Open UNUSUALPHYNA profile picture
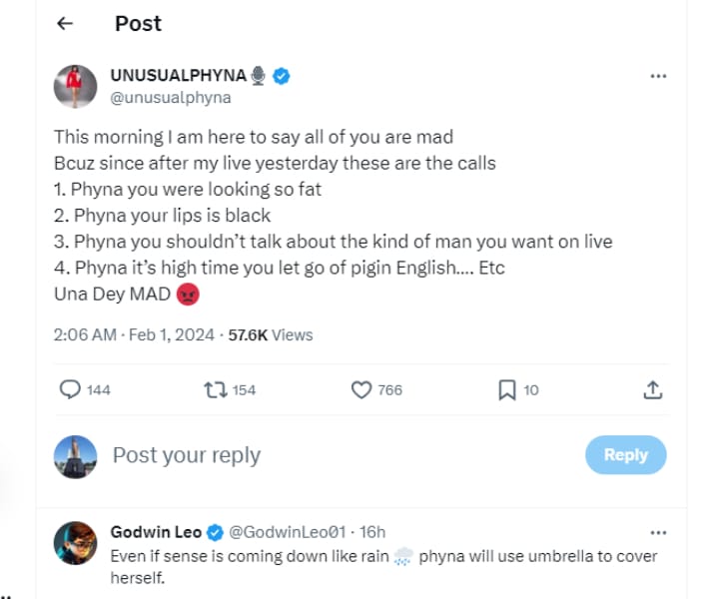 (75, 86)
